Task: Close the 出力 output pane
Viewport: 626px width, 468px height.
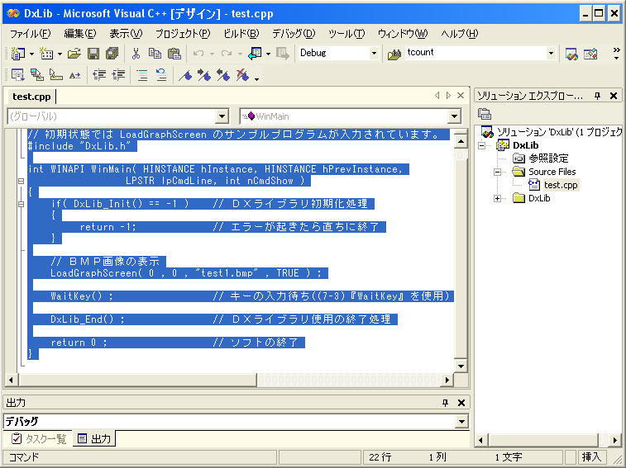Action: (461, 403)
